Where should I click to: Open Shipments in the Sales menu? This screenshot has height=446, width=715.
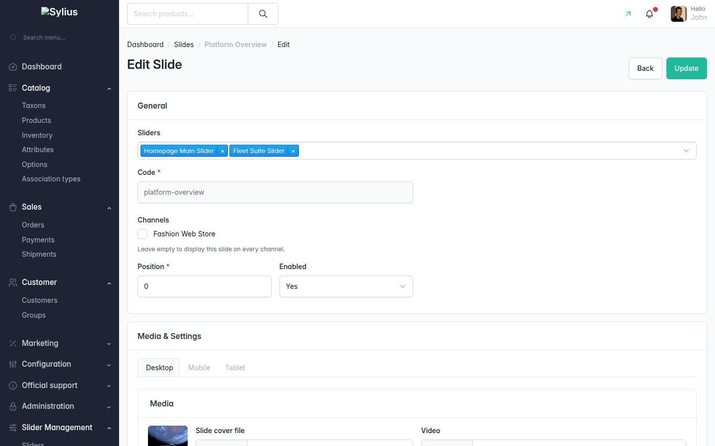(x=39, y=254)
